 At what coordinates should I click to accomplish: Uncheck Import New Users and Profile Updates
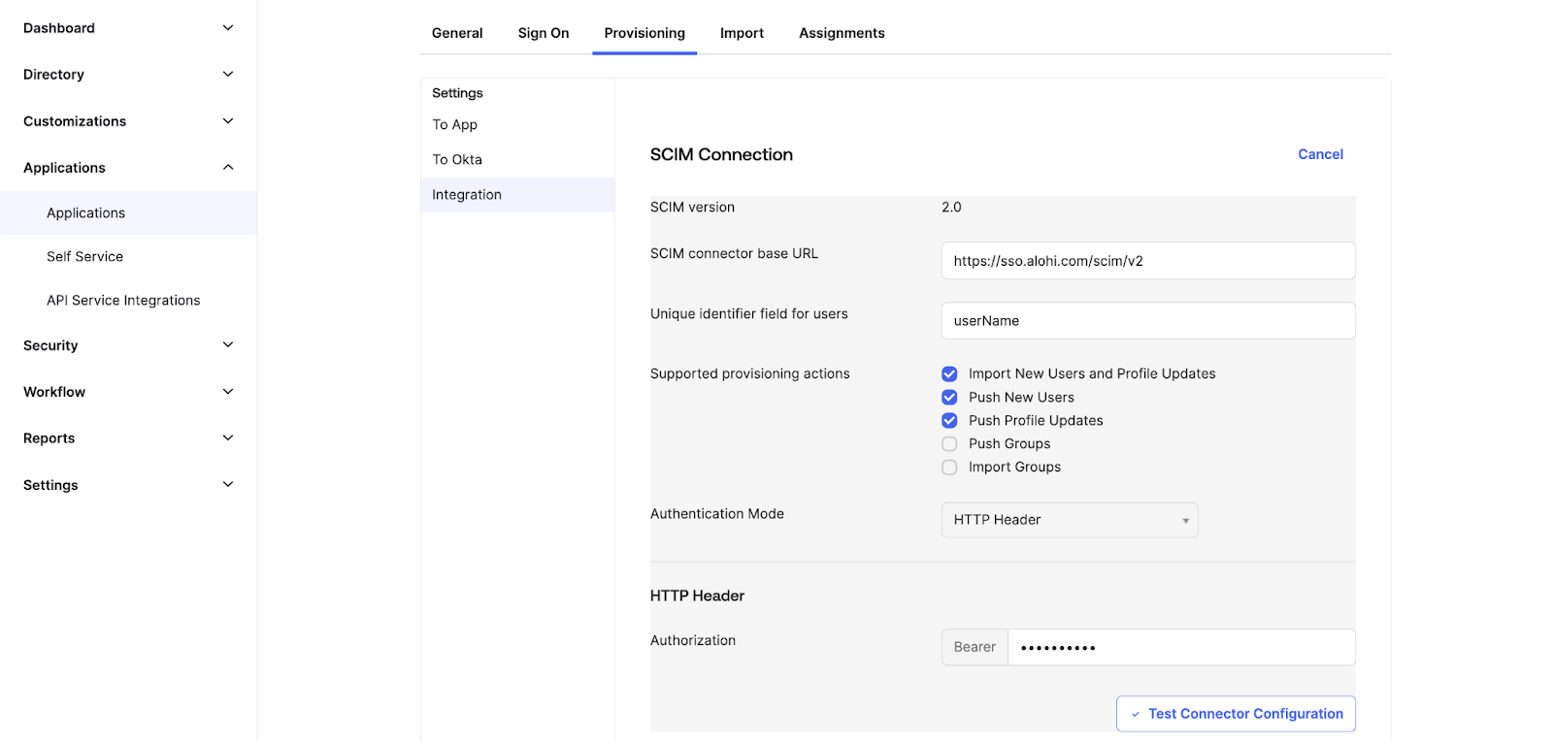(949, 374)
